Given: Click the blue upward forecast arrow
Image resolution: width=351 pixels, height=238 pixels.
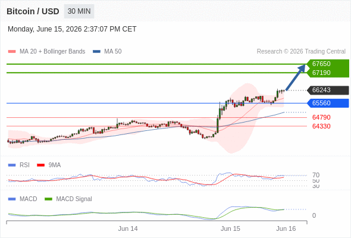Looking at the screenshot, I should click(x=296, y=77).
